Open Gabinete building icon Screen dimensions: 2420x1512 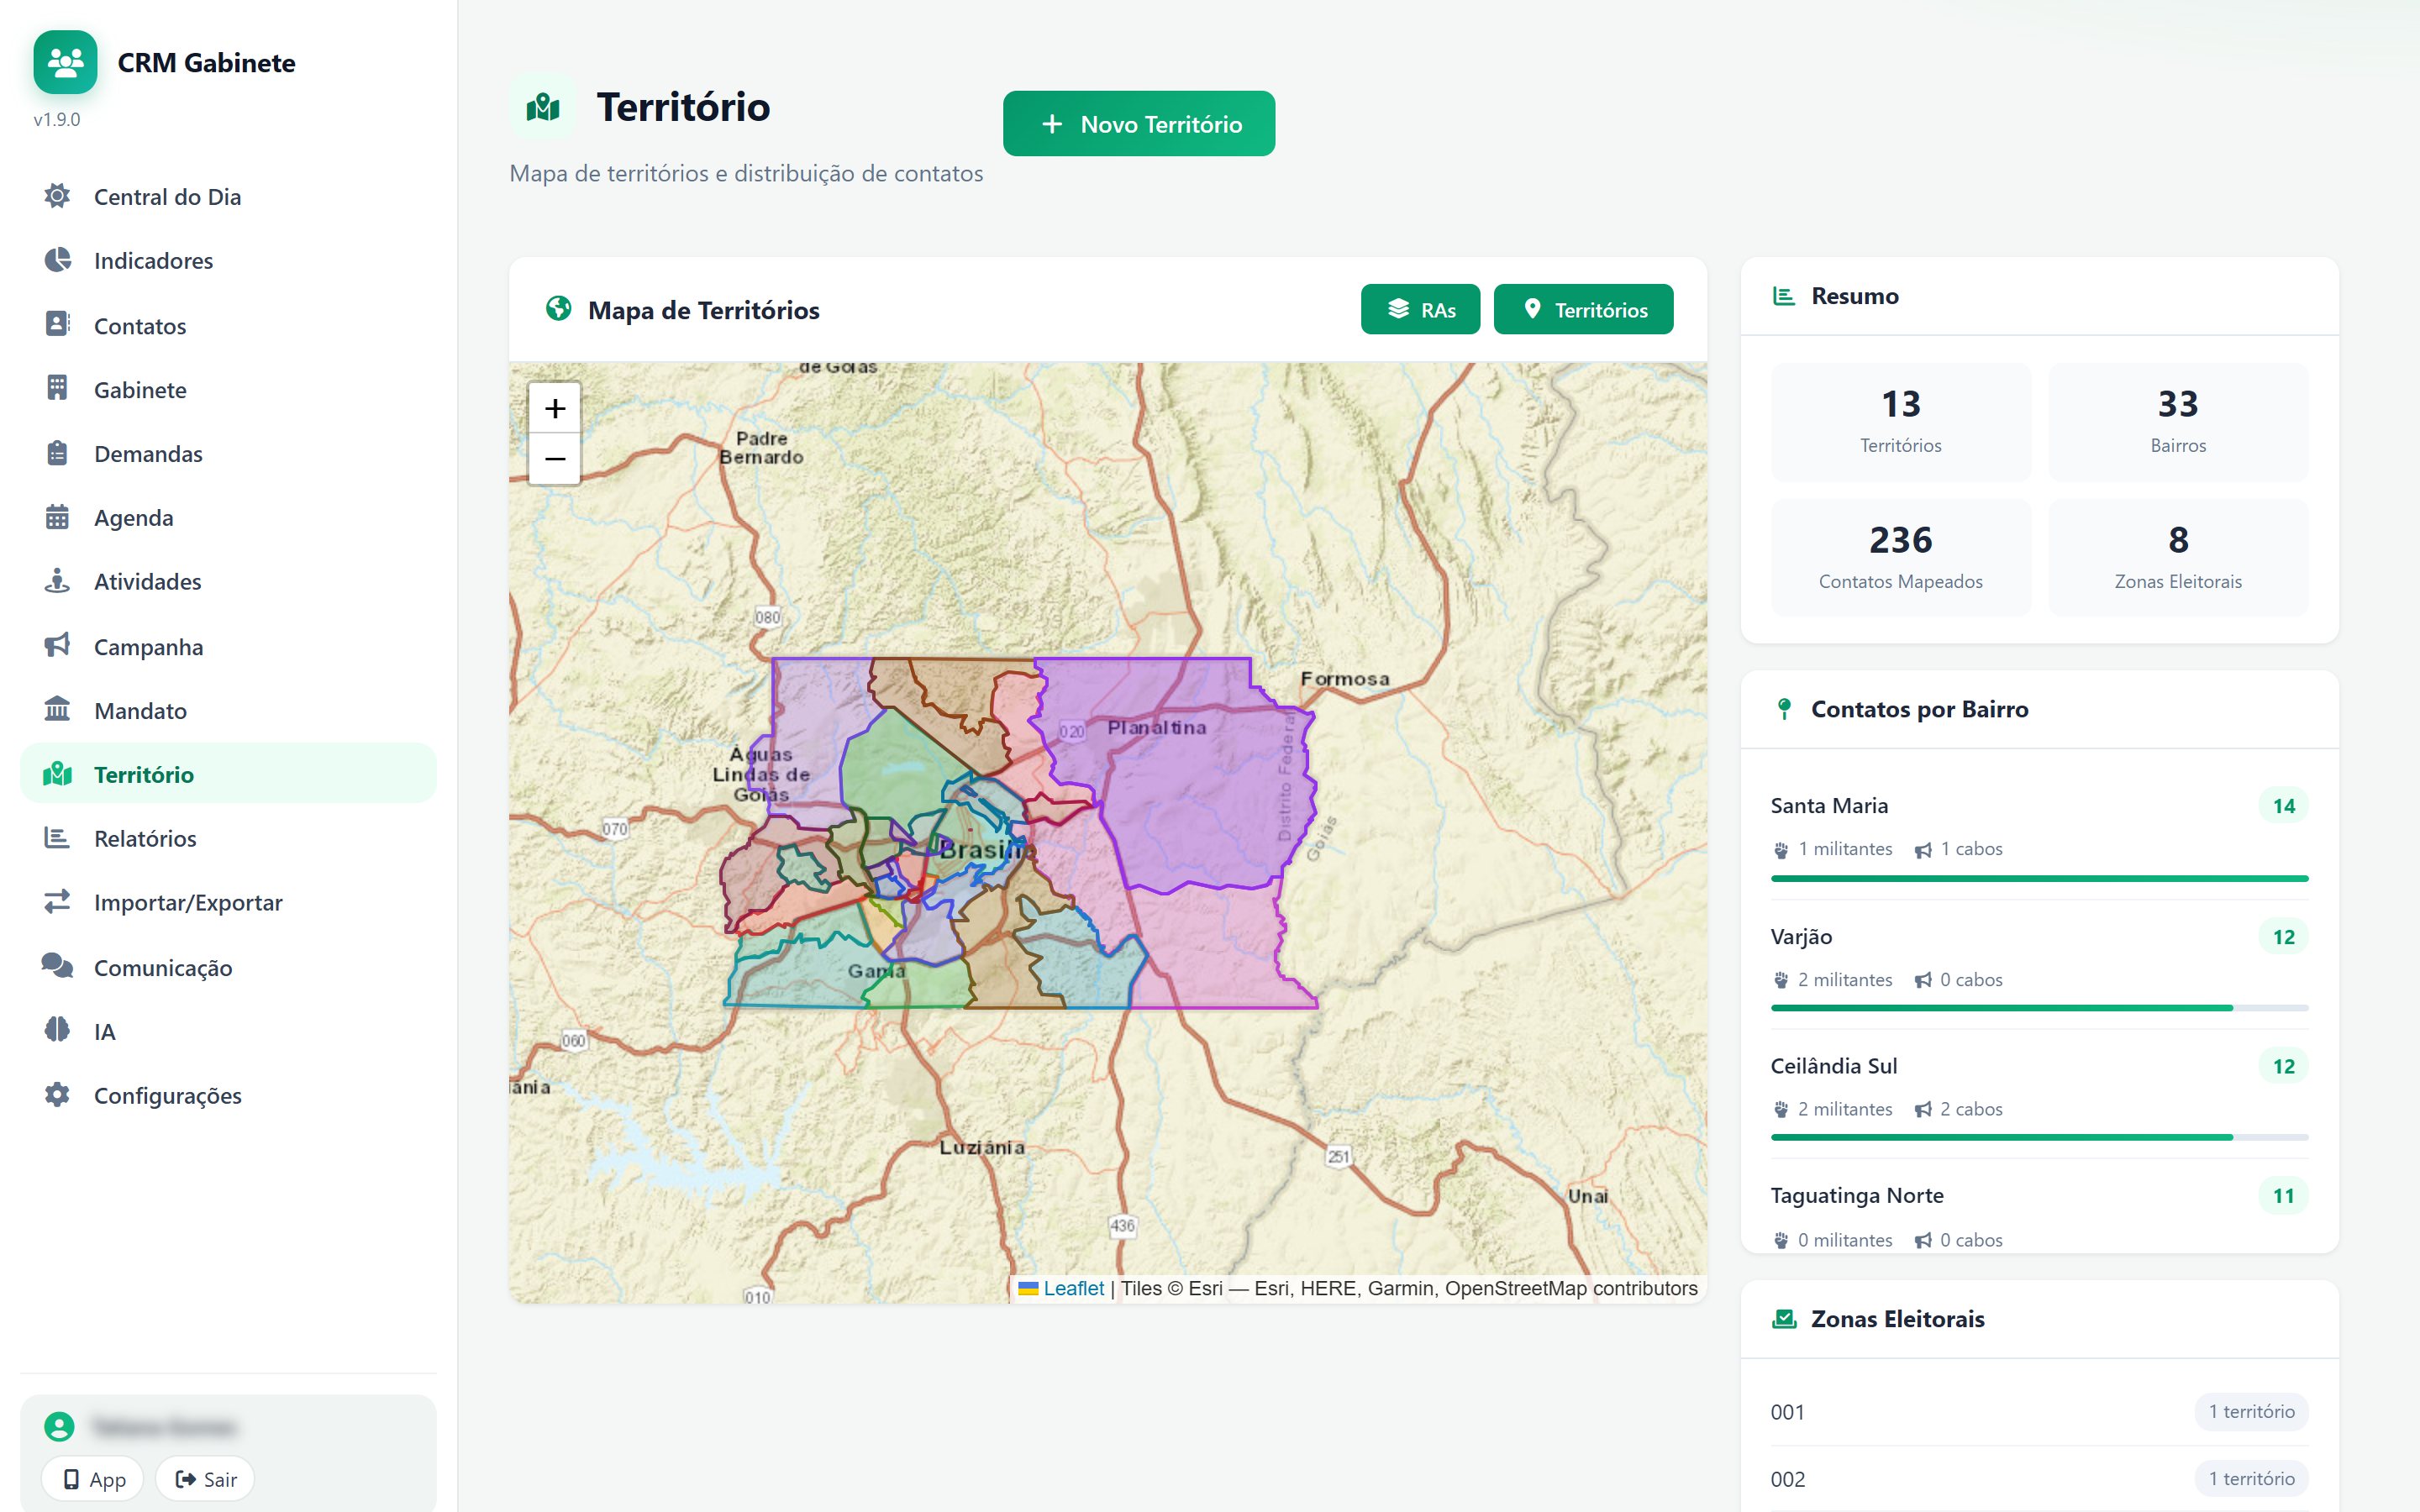(57, 388)
